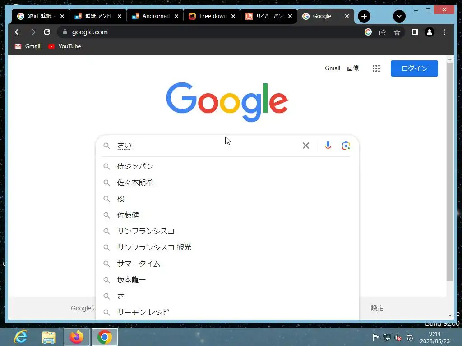
Task: Click the Chrome taskbar icon
Action: 105,337
